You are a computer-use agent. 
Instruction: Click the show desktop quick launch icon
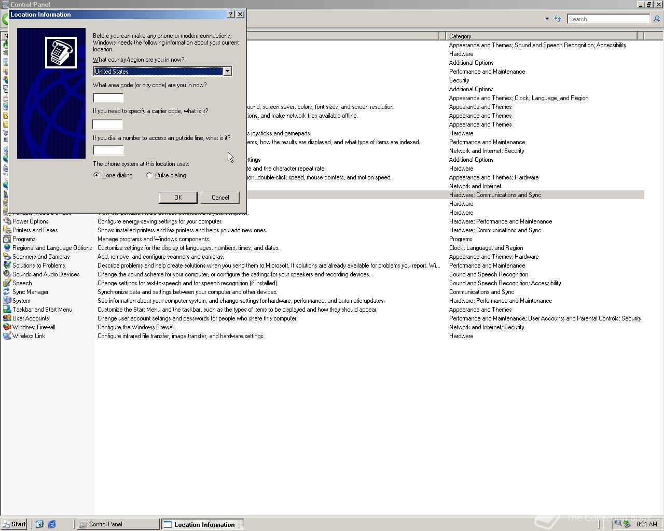click(39, 524)
